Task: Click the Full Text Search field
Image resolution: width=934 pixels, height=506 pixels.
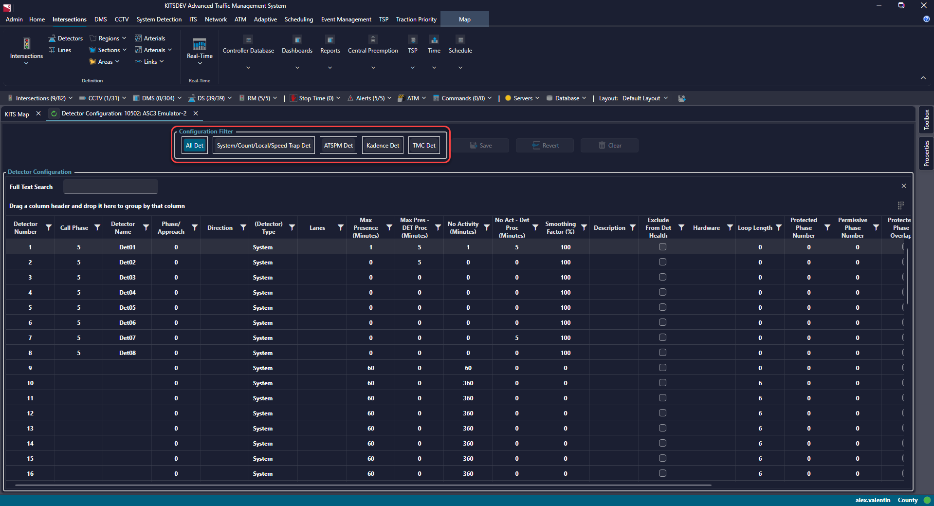Action: point(111,187)
